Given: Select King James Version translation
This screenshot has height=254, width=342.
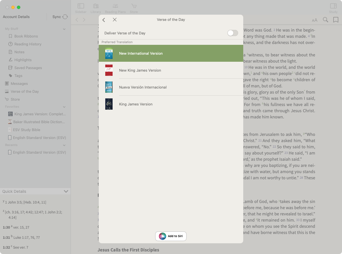Looking at the screenshot, I should (x=171, y=104).
